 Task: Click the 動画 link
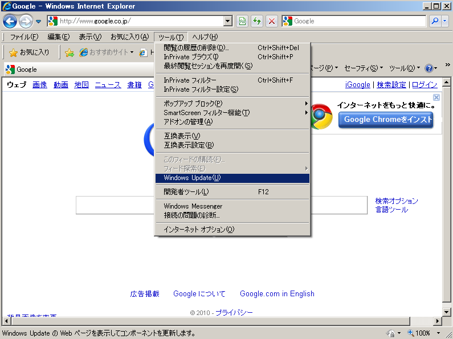coord(60,84)
